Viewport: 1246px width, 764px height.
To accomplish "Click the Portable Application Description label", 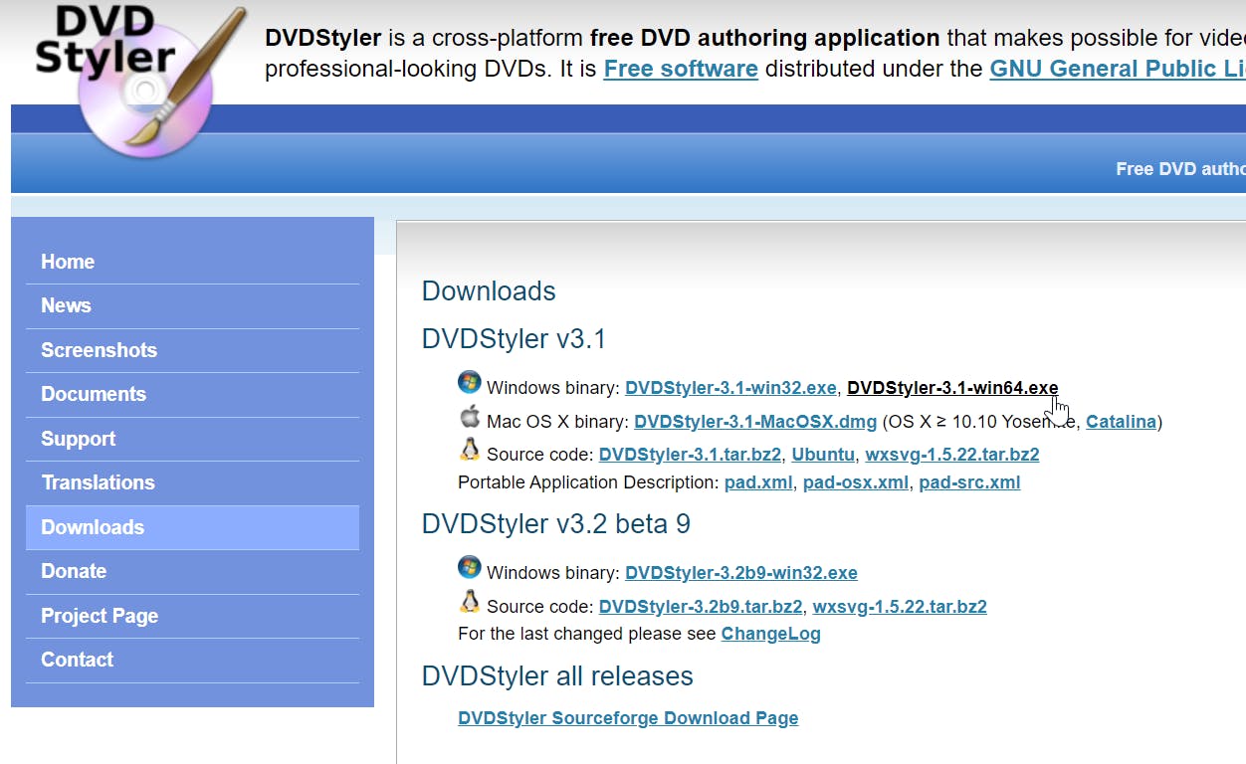I will click(x=588, y=482).
